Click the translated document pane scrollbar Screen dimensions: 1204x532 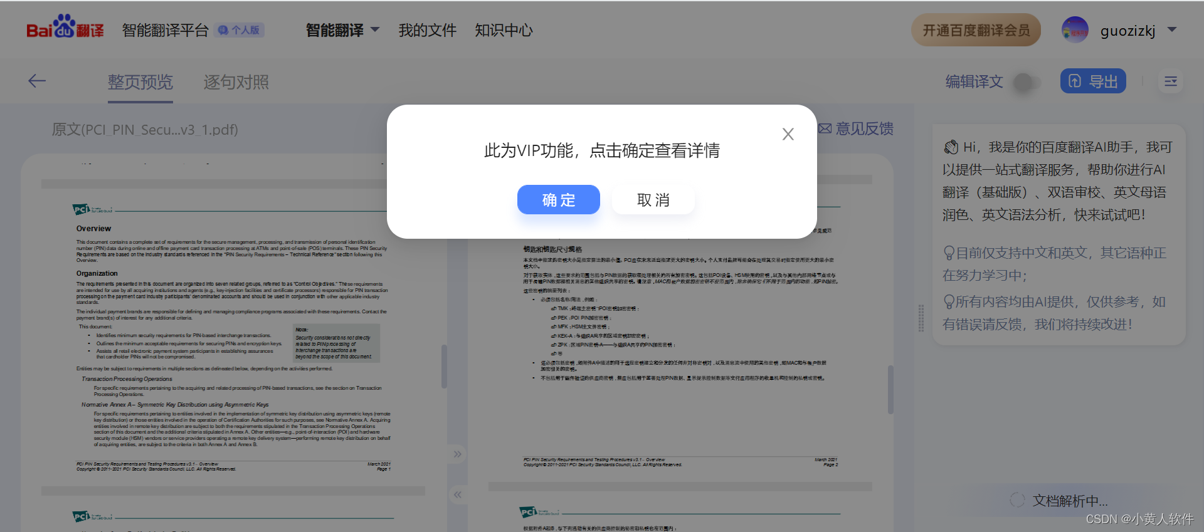tap(890, 389)
